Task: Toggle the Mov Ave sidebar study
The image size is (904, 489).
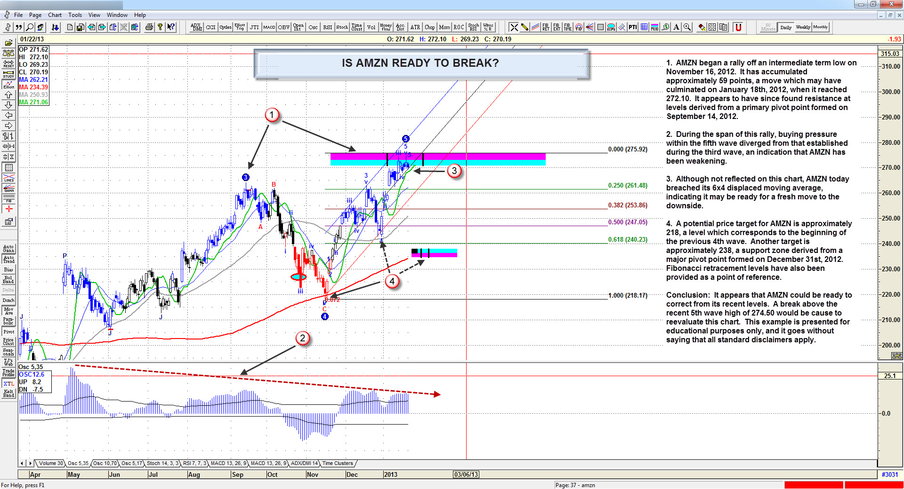Action: point(8,311)
